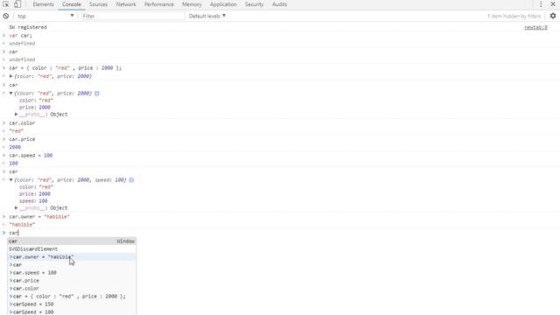Click the car.owner = "habibie" console entry
560x315 pixels.
click(39, 217)
